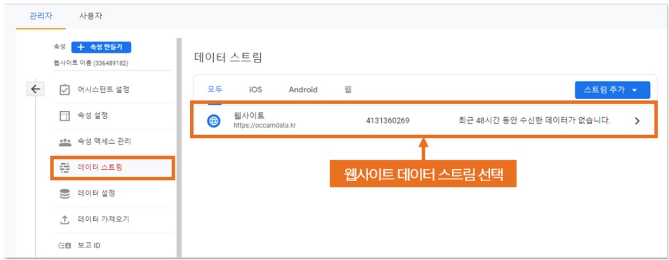This screenshot has height=260, width=669.
Task: Open 보고 ID menu label
Action: tap(89, 246)
